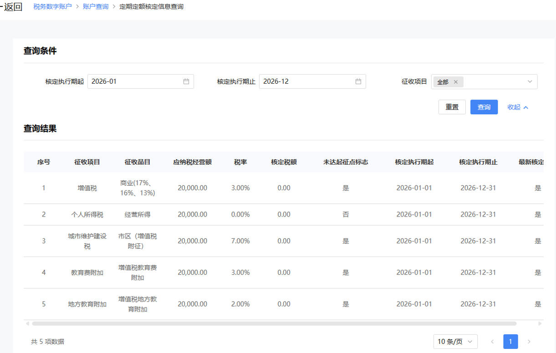Click the 市区（增值税附征）cell
The width and height of the screenshot is (556, 353).
pos(138,241)
